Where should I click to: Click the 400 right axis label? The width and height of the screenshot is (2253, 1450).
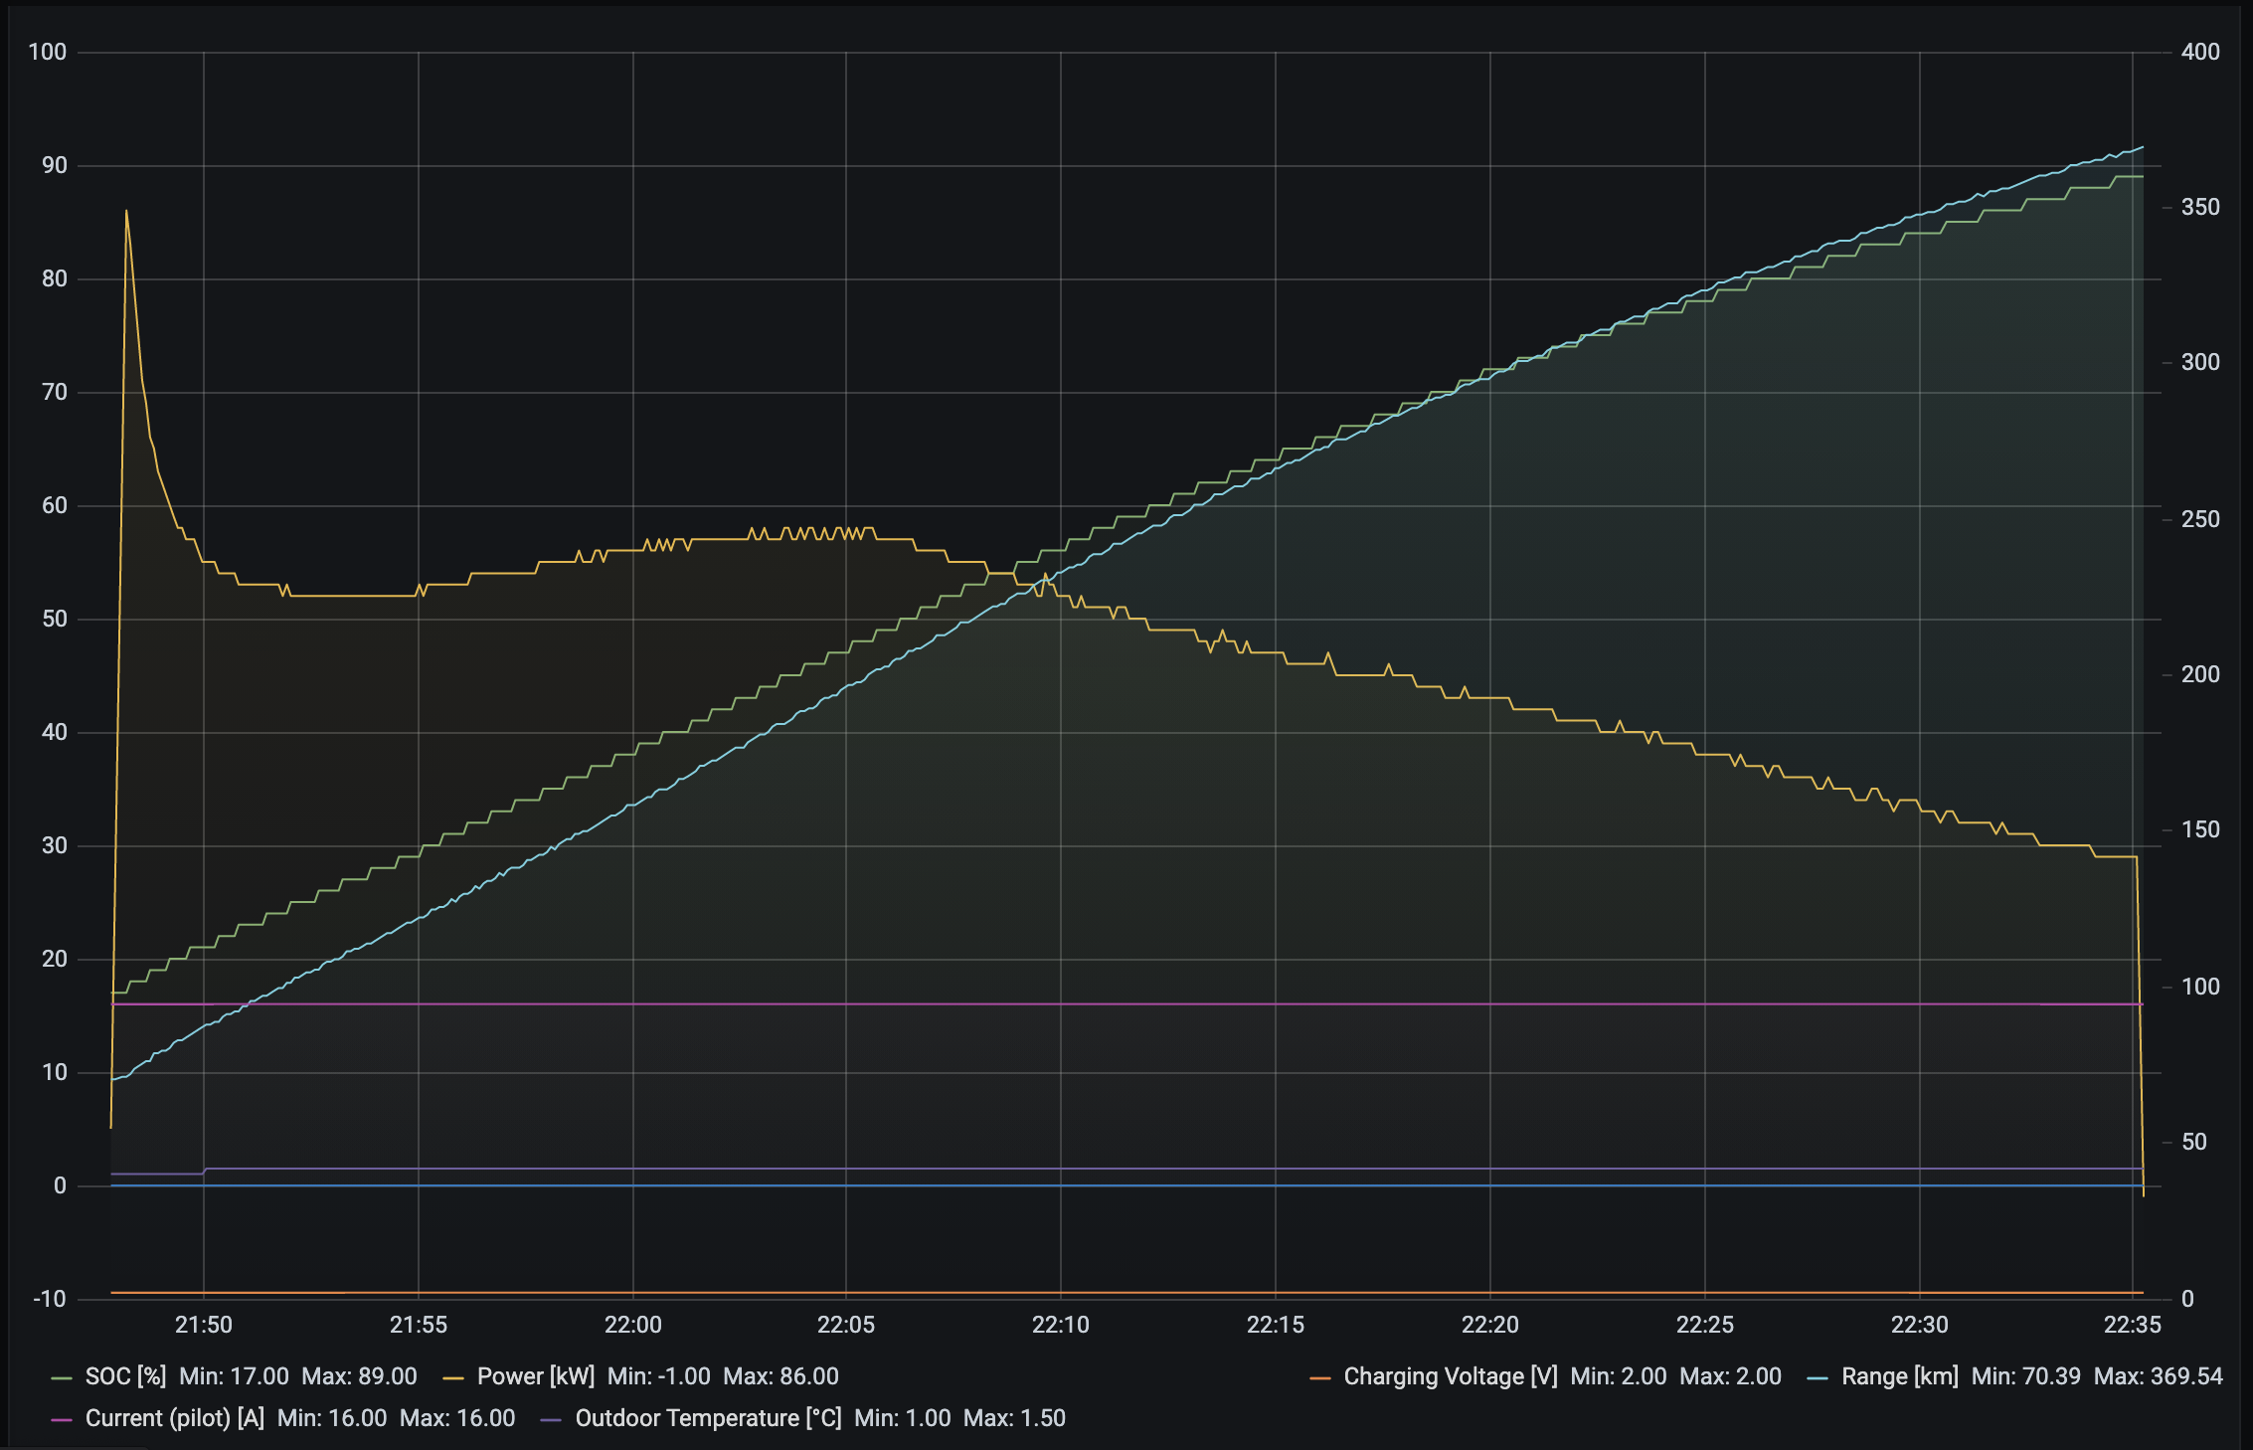2199,52
